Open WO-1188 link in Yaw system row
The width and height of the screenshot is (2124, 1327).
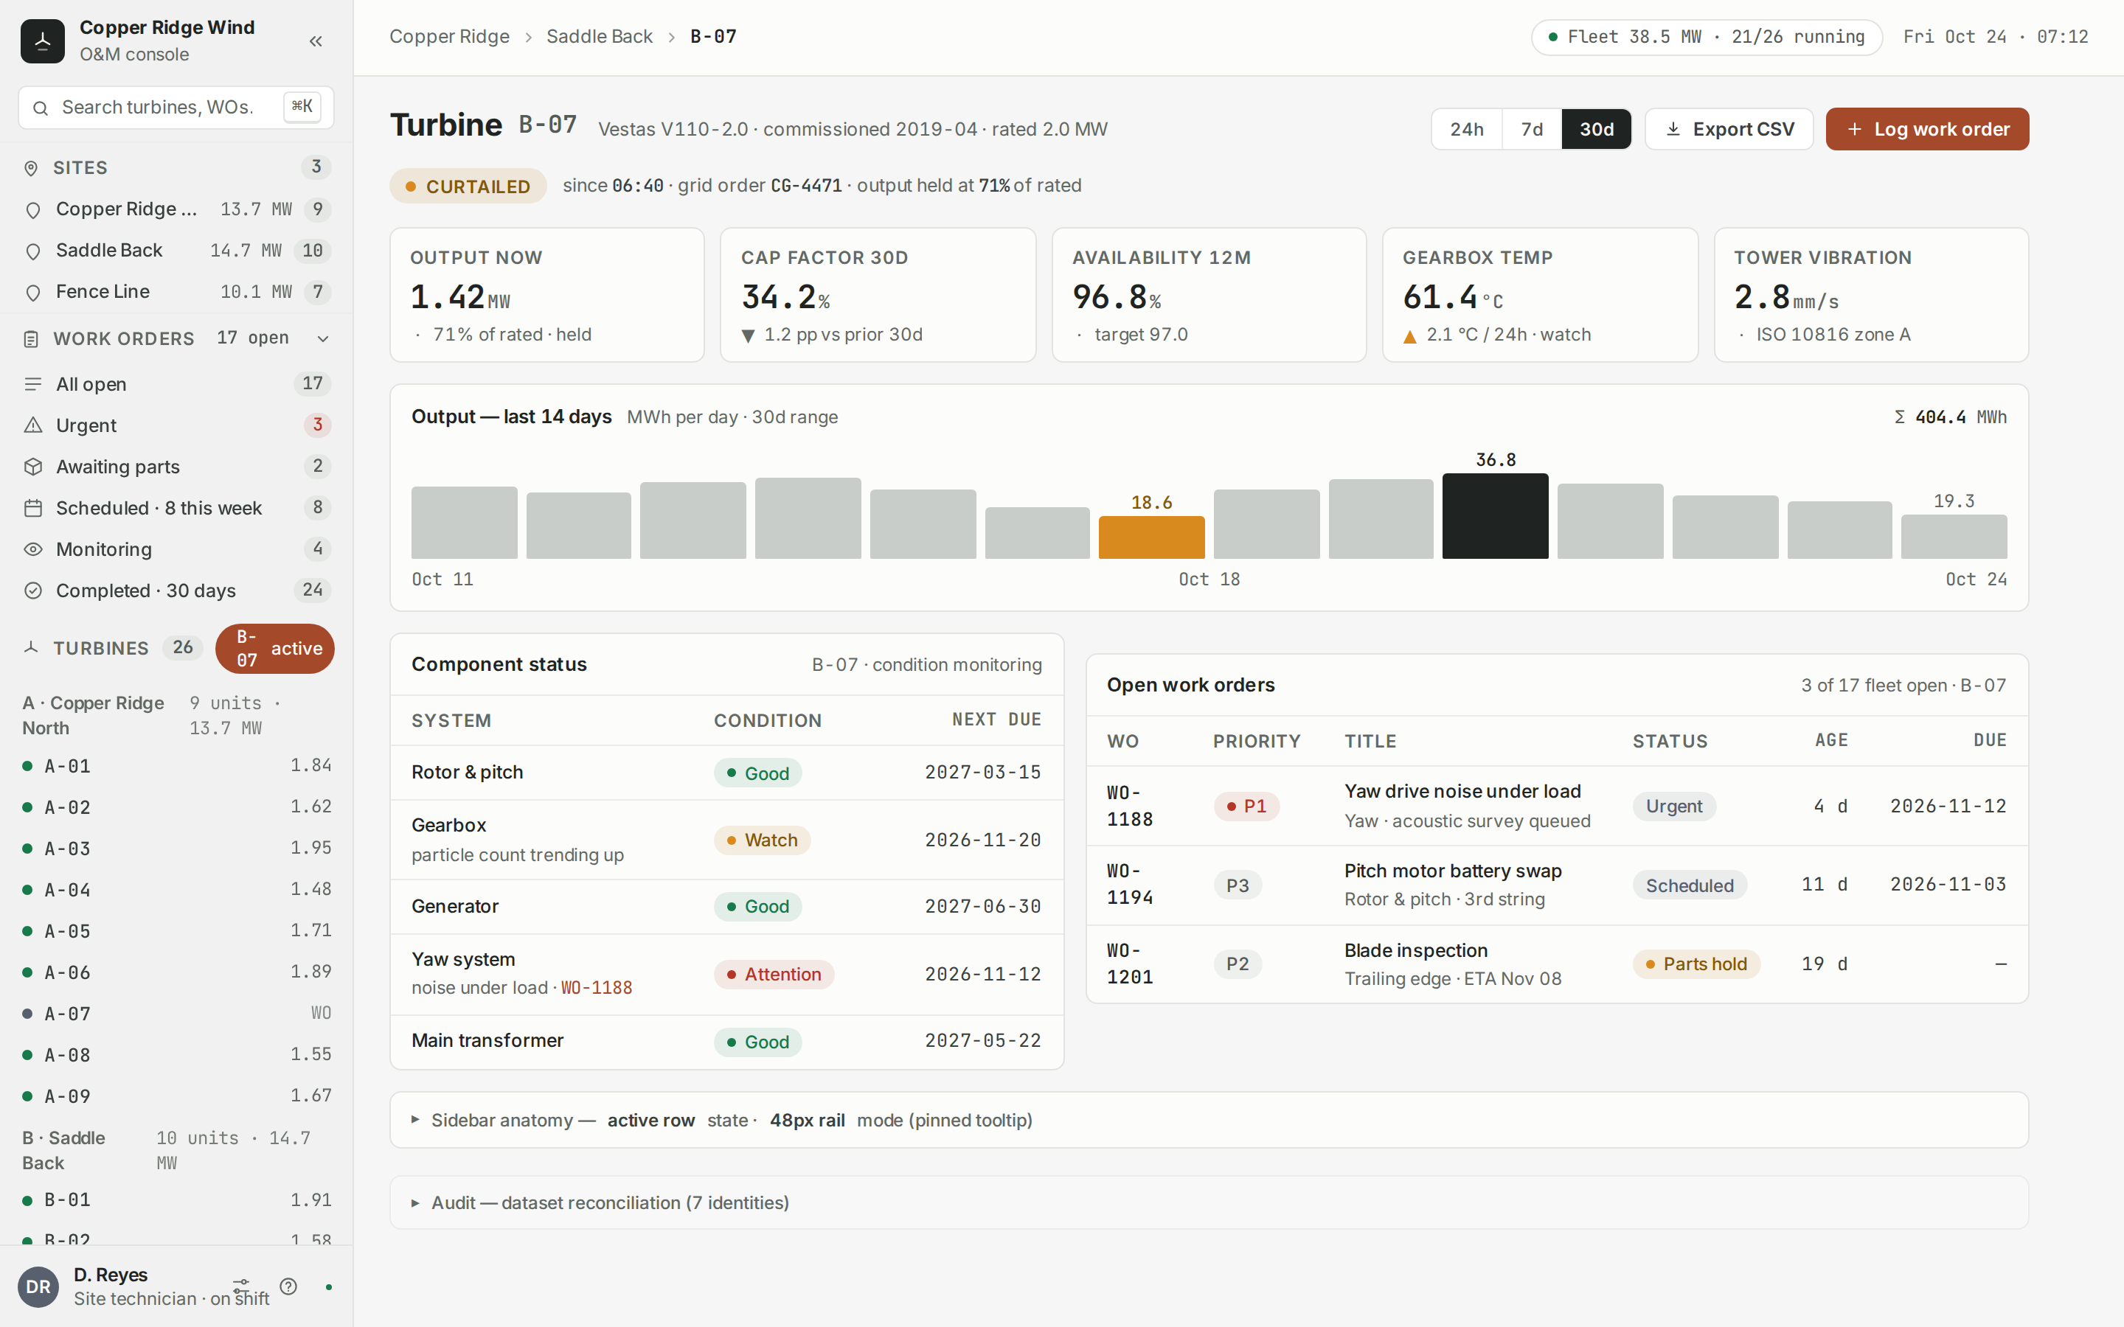coord(596,987)
